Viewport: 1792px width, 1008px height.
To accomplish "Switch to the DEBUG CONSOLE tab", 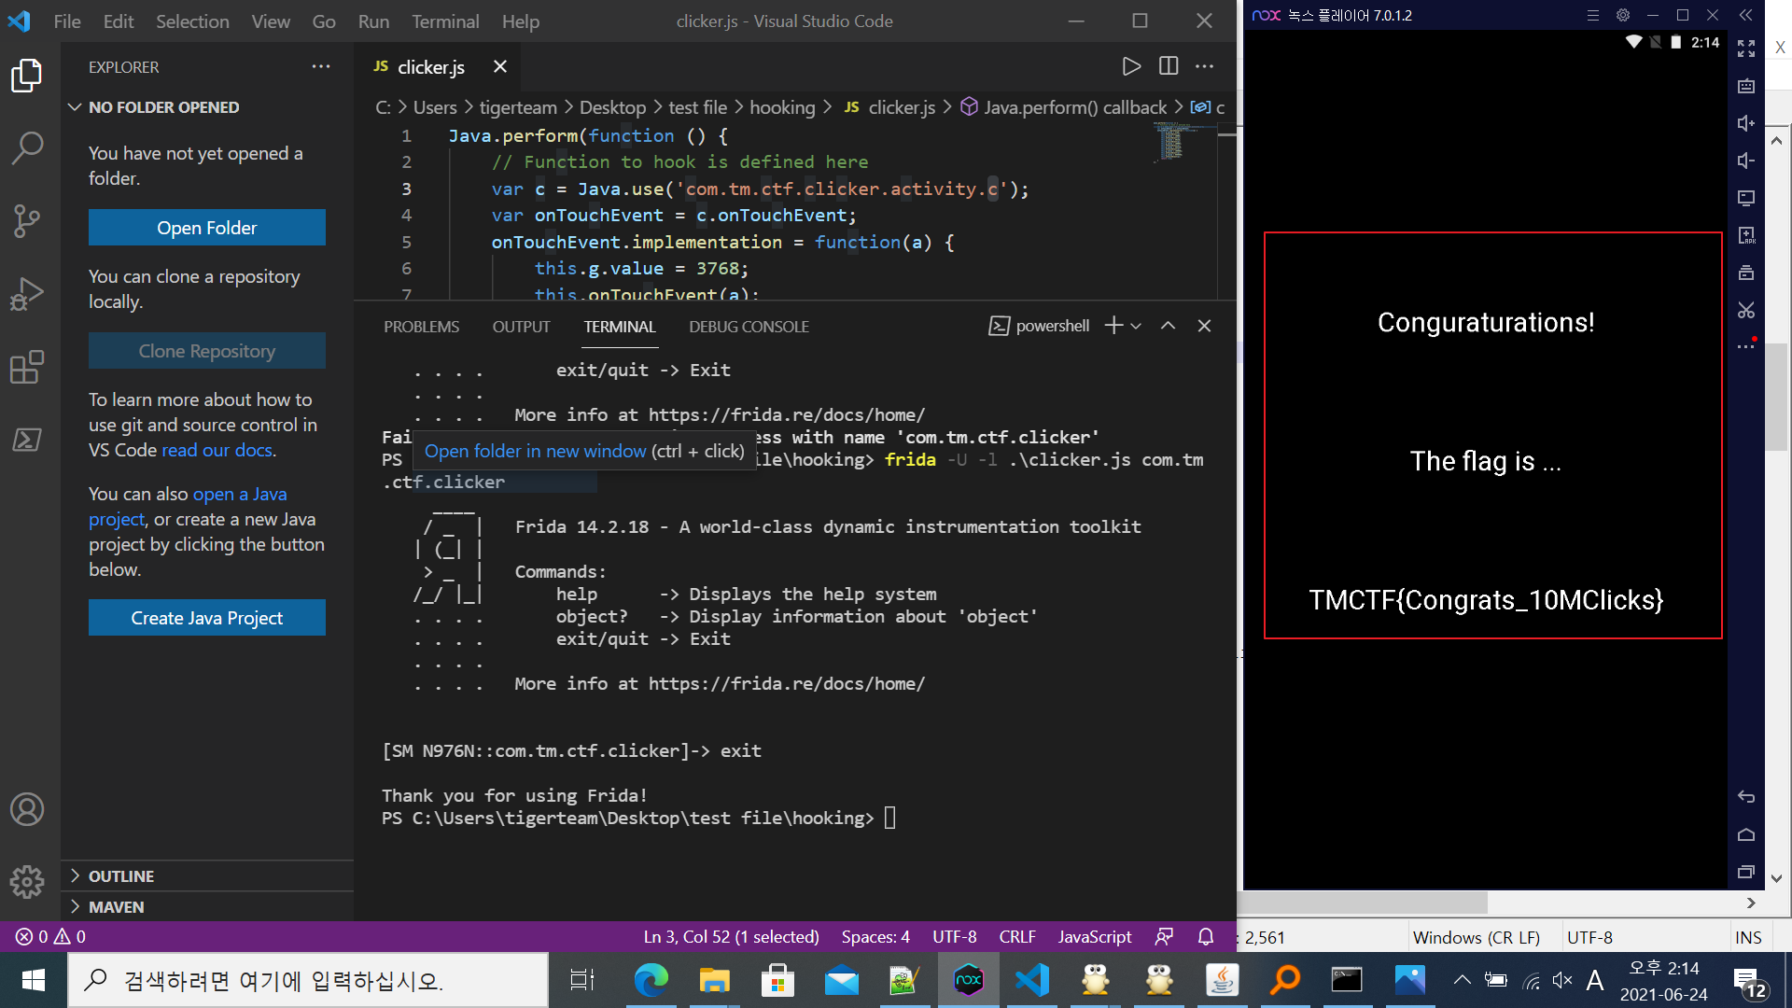I will [x=749, y=327].
